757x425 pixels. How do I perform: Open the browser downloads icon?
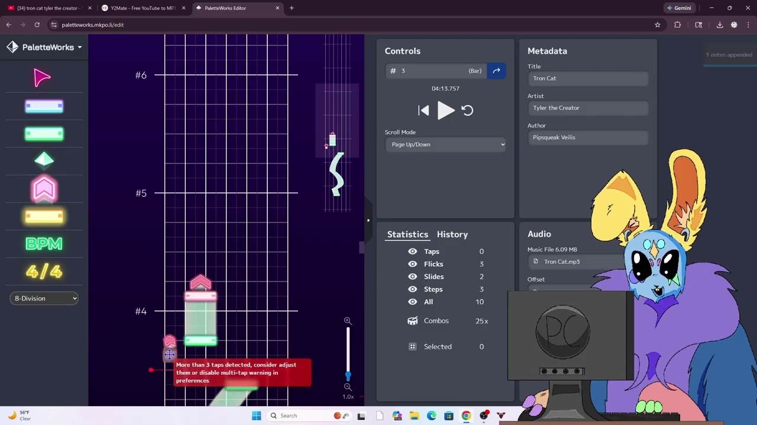[720, 25]
